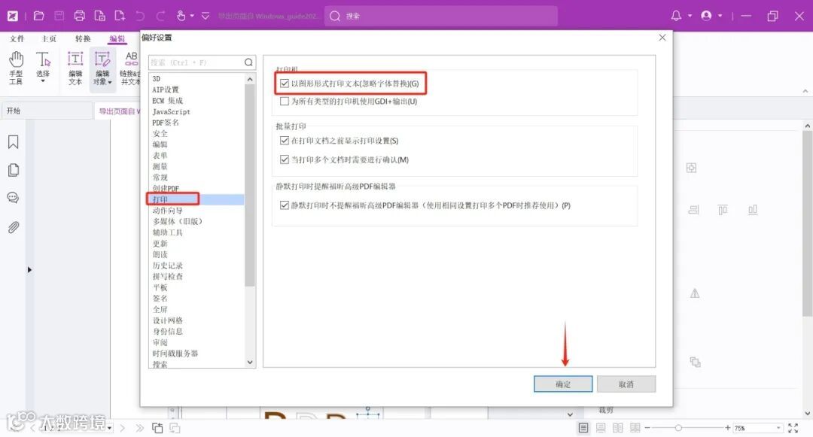Screen dimensions: 813x437
Task: Switch to continuous facing view icon
Action: (x=635, y=428)
